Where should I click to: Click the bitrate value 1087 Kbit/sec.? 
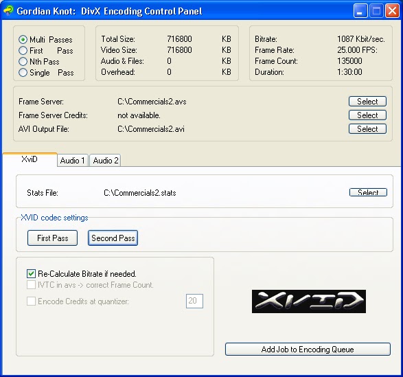(361, 39)
